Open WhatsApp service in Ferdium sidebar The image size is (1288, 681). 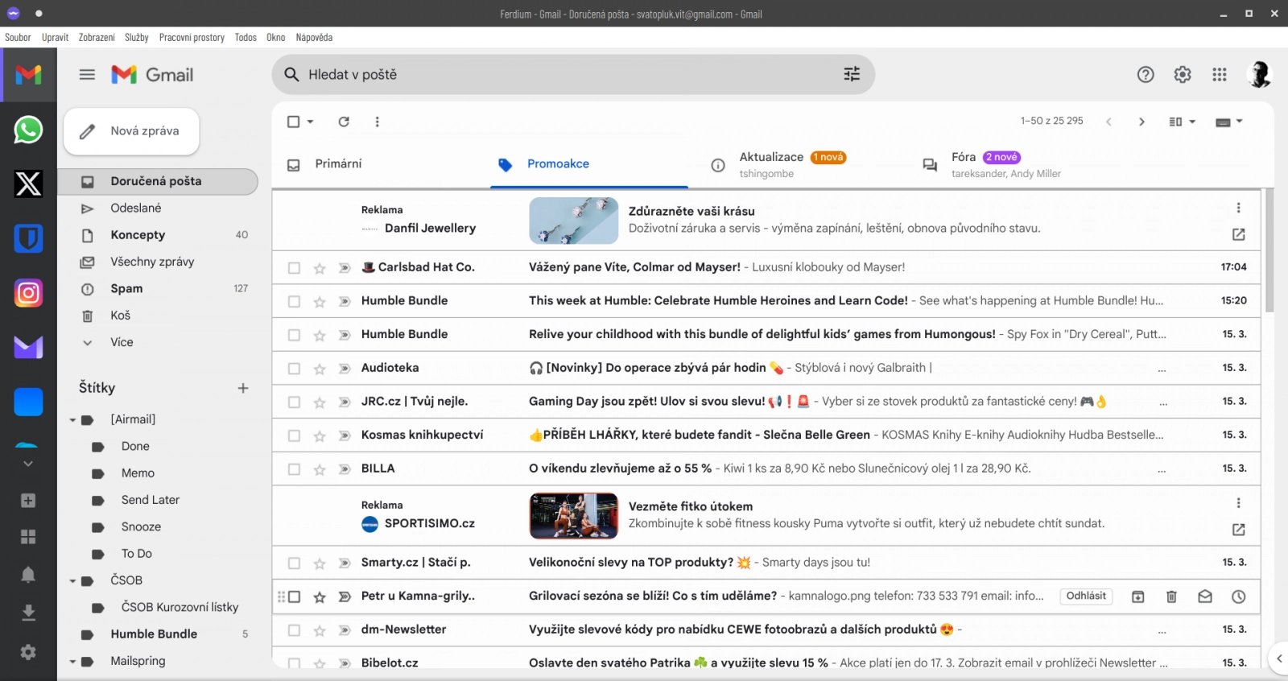28,130
